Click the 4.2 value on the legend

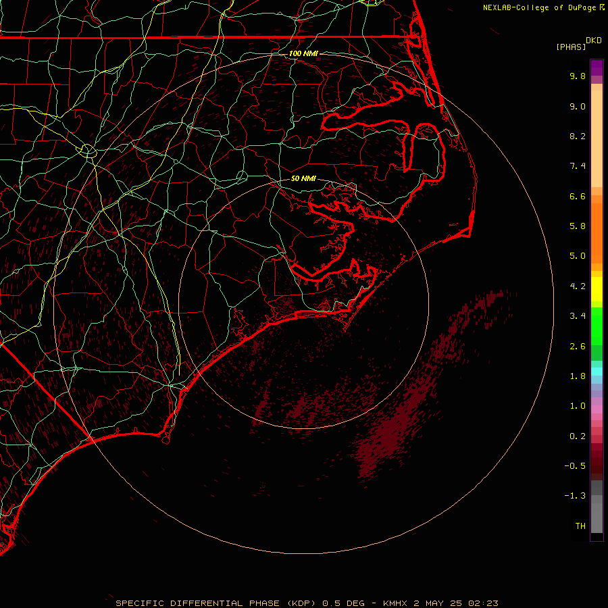click(578, 286)
